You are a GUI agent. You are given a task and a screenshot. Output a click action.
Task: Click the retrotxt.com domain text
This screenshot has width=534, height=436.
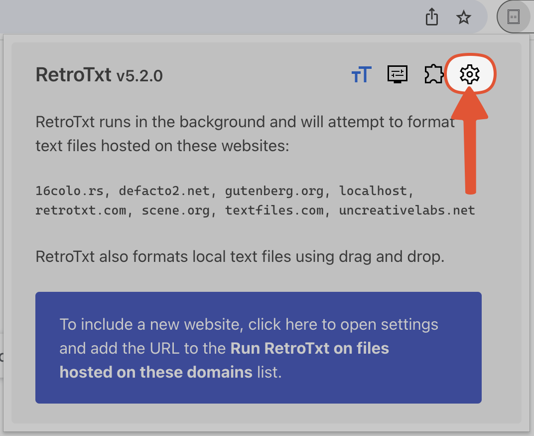(81, 211)
